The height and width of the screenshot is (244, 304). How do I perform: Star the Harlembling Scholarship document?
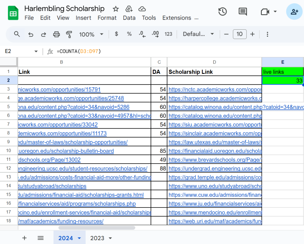(x=115, y=9)
